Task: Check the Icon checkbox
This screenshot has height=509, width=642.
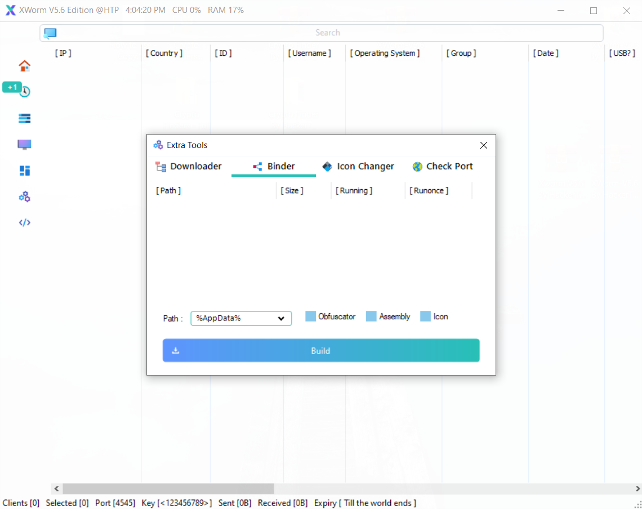Action: tap(425, 316)
